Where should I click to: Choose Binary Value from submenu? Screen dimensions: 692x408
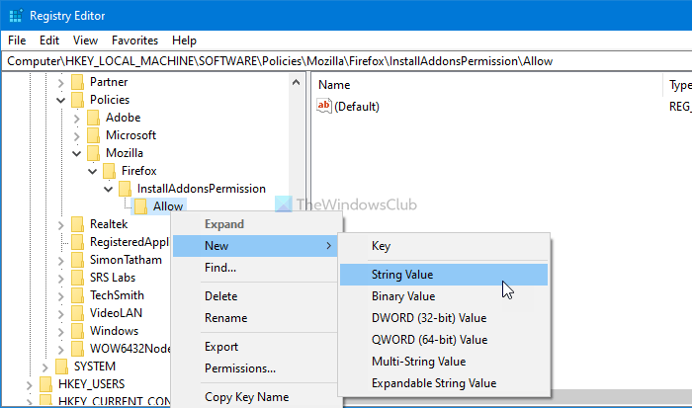click(444, 296)
